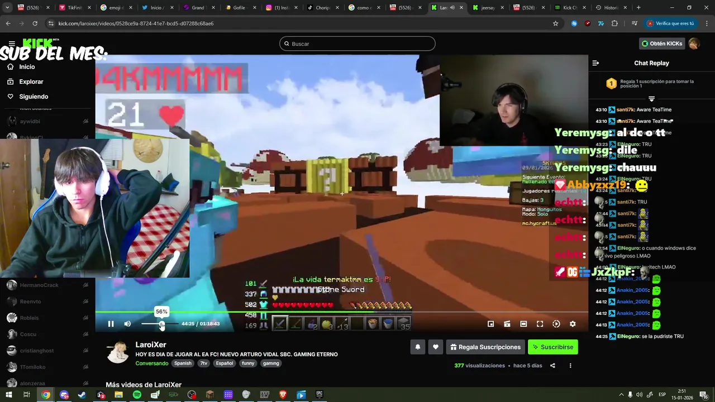Open browser media controls icon
This screenshot has height=402, width=715.
(x=634, y=23)
